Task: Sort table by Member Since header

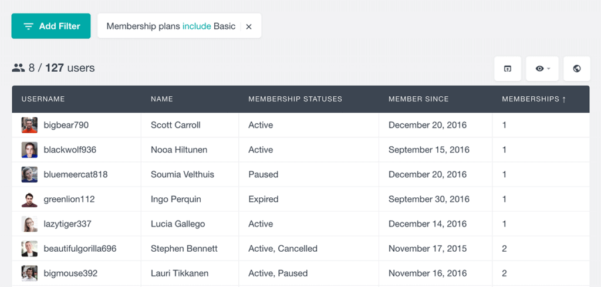Action: coord(418,99)
